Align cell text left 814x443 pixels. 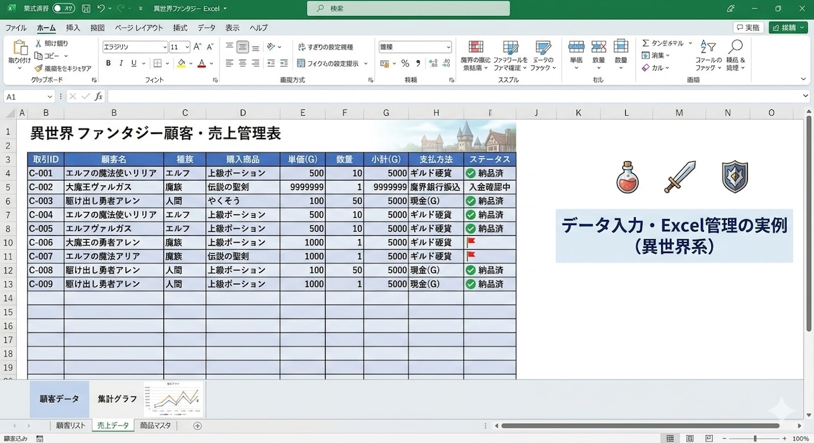(x=230, y=63)
